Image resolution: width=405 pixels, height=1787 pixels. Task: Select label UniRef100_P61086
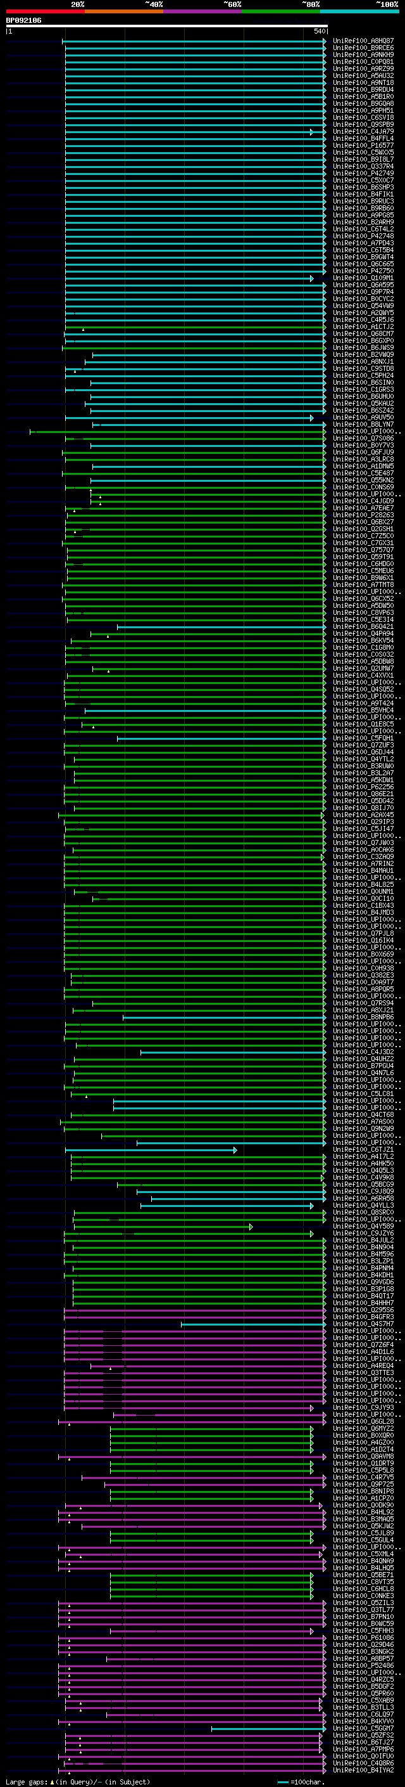[363, 1637]
